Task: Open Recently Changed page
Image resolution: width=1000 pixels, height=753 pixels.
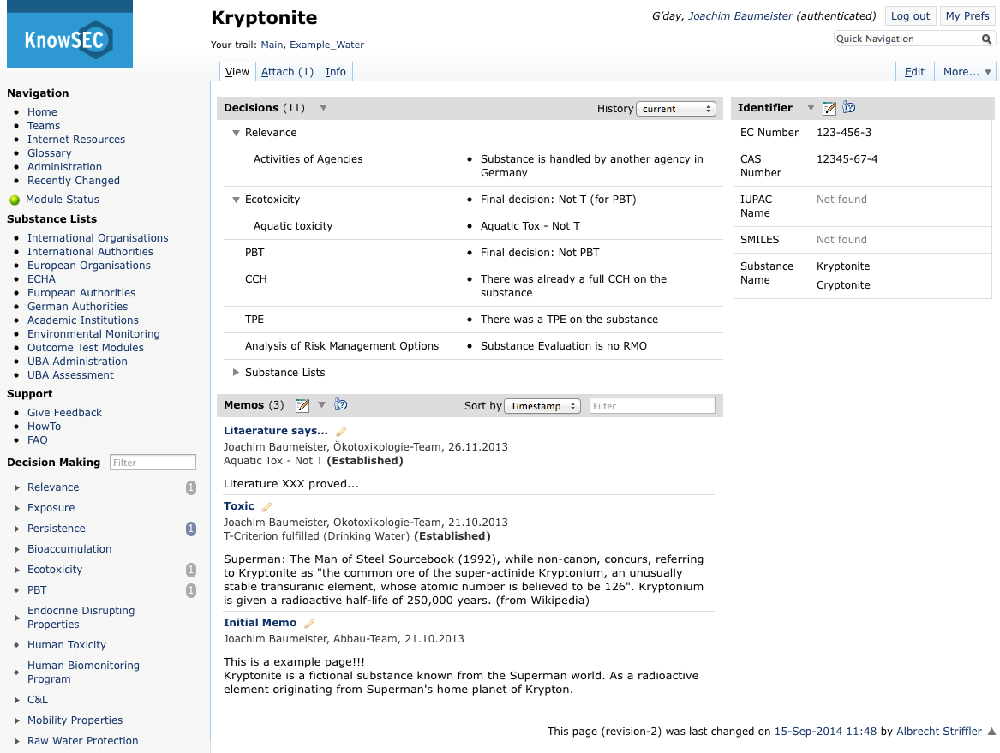Action: [74, 181]
